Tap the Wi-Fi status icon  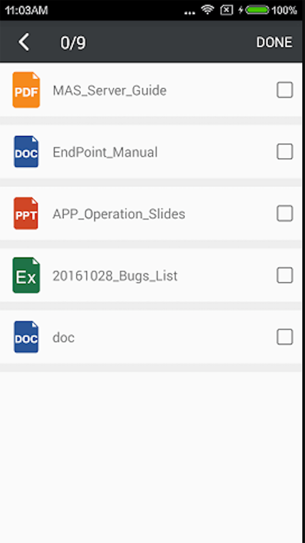(207, 10)
